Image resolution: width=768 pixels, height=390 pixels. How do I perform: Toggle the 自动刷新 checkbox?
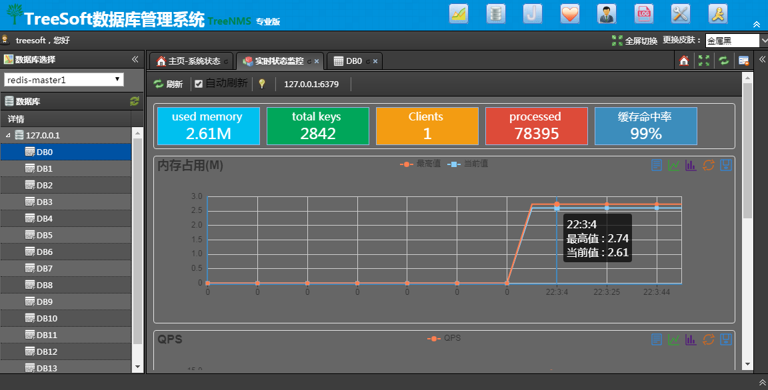(199, 84)
